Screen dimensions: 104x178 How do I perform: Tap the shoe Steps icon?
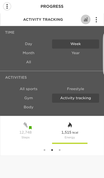pos(25,125)
